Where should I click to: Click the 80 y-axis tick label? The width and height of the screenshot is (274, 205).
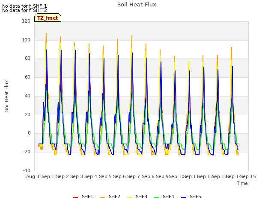pos(27,59)
